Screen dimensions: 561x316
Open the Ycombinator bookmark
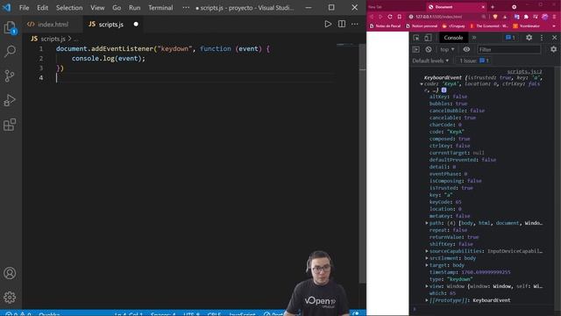(x=526, y=26)
